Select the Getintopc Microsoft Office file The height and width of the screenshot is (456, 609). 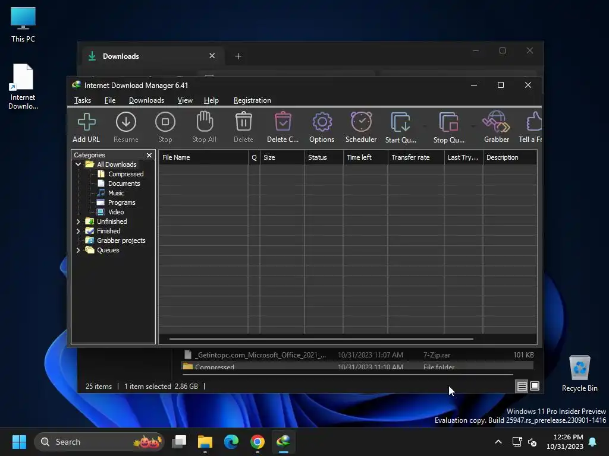click(x=357, y=355)
